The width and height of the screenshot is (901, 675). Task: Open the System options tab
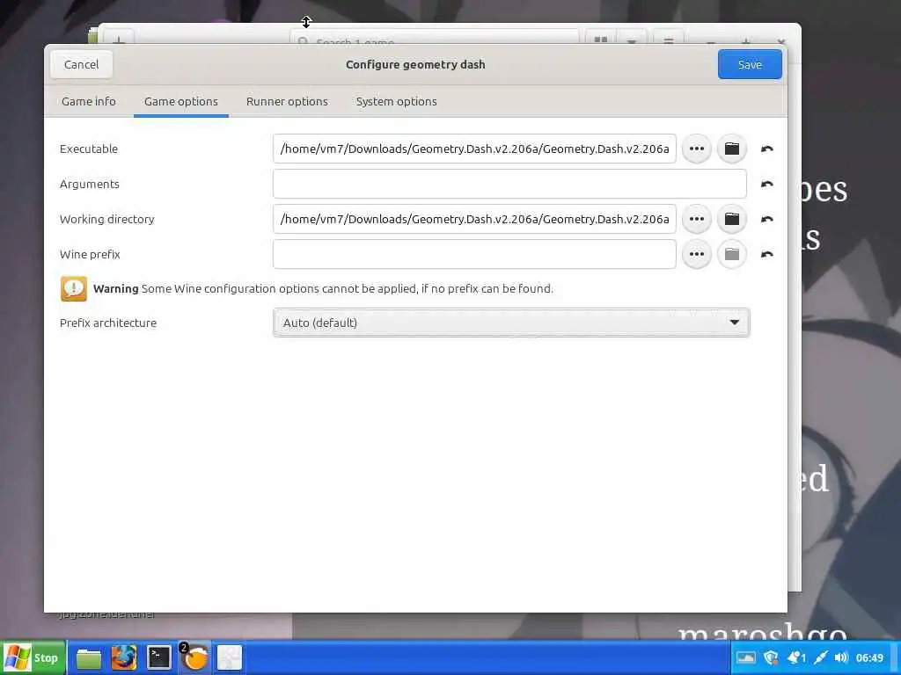tap(397, 102)
